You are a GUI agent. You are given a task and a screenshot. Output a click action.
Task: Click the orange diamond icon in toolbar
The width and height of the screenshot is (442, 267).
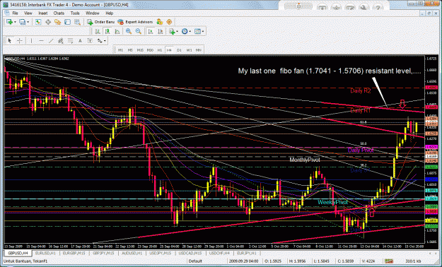point(169,22)
